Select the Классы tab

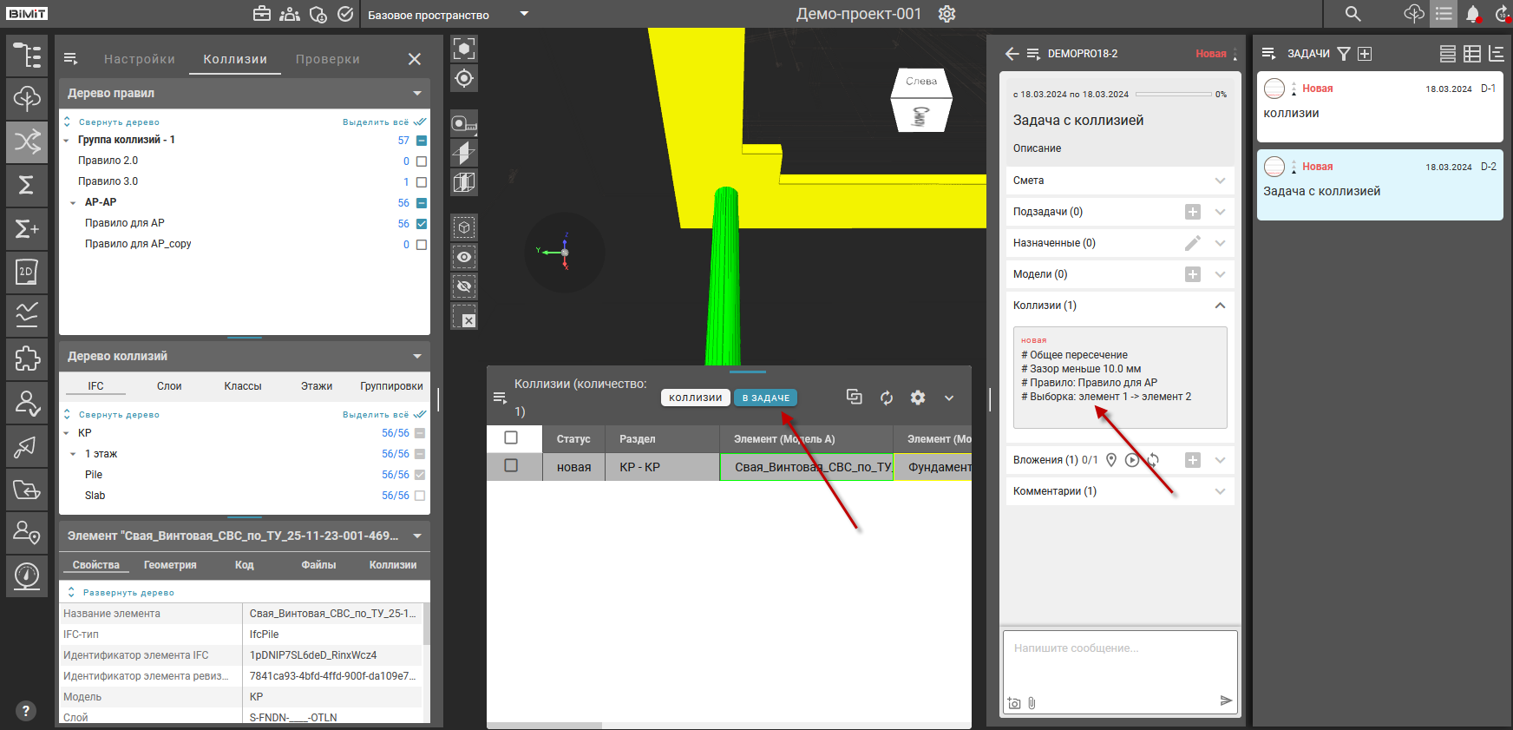click(x=242, y=386)
